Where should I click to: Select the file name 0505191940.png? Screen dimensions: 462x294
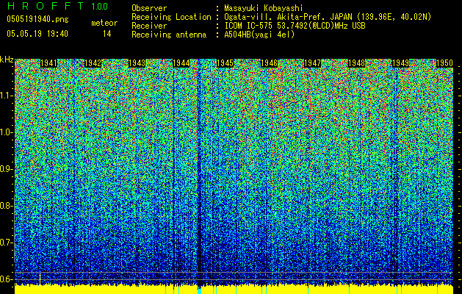[x=37, y=20]
